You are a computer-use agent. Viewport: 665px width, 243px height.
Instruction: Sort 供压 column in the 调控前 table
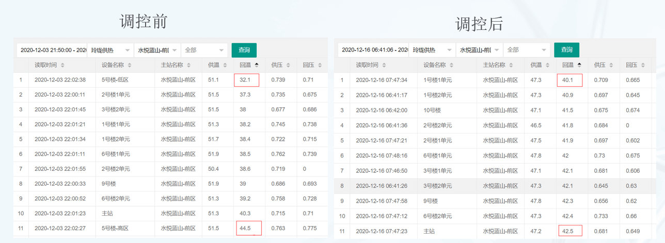[289, 66]
